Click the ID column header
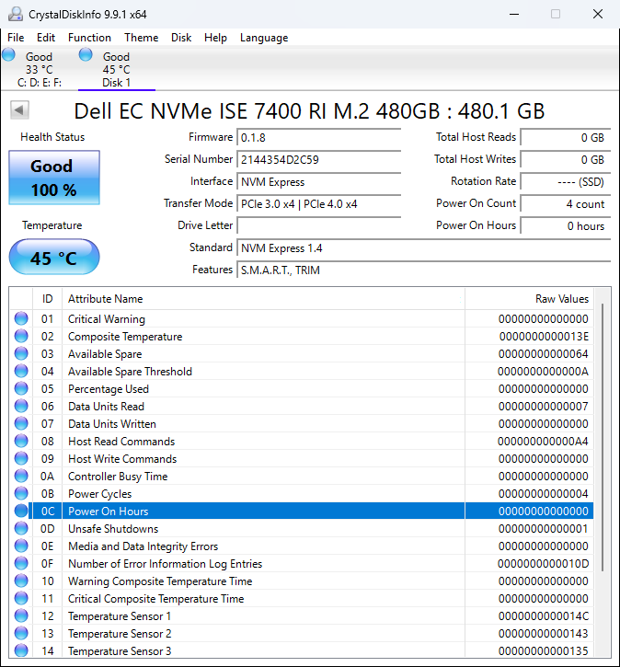Image resolution: width=620 pixels, height=667 pixels. coord(47,299)
